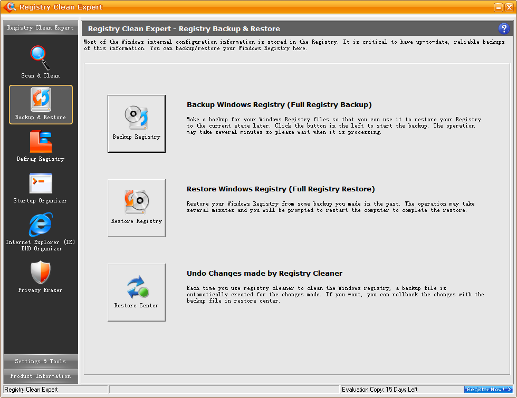Click the blue help question mark icon
Screen dimensions: 517x398
pos(503,29)
